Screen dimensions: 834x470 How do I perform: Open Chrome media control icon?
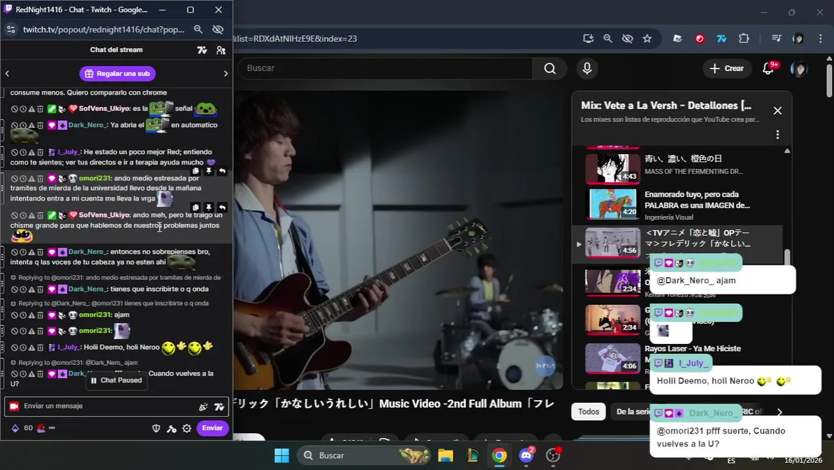click(776, 39)
